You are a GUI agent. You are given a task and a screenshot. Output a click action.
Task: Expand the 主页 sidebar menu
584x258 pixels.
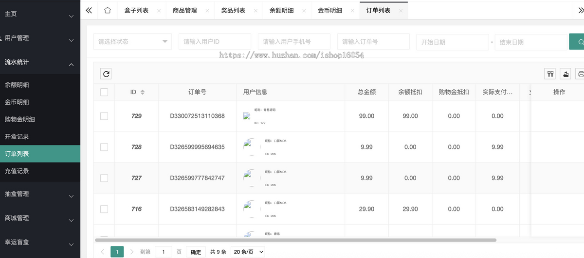40,15
